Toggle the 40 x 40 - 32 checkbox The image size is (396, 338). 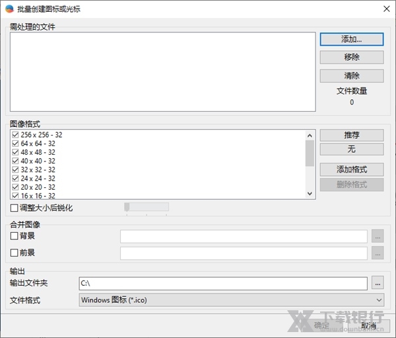(x=15, y=161)
